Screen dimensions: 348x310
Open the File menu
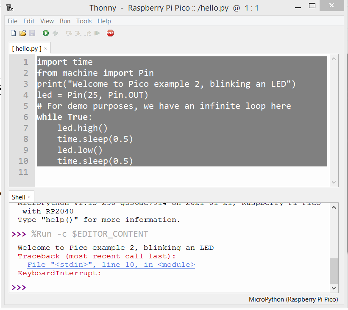click(x=12, y=21)
